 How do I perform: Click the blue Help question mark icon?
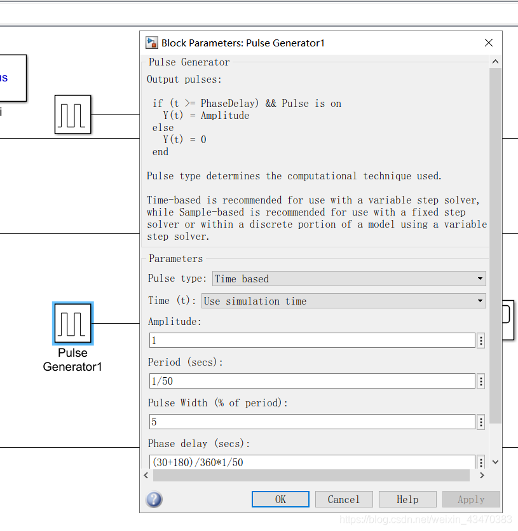pos(154,499)
